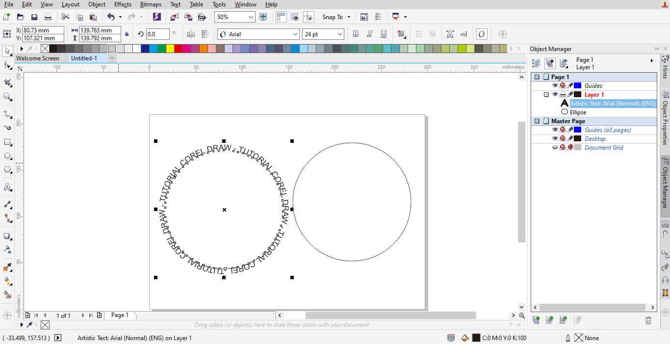The height and width of the screenshot is (344, 670).
Task: Select the Crop tool in the toolbox
Action: pyautogui.click(x=7, y=82)
